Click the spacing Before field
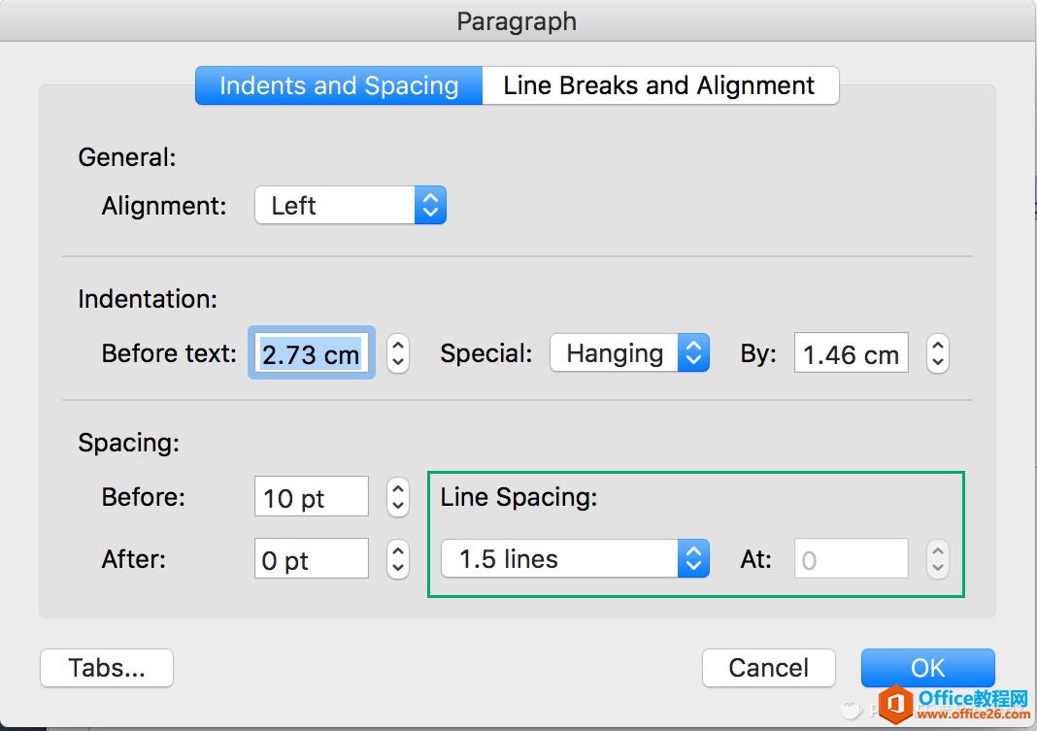The image size is (1037, 731). pos(311,498)
